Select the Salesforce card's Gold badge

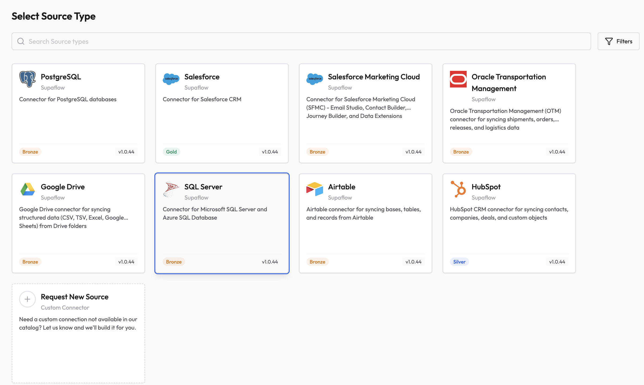pyautogui.click(x=171, y=152)
